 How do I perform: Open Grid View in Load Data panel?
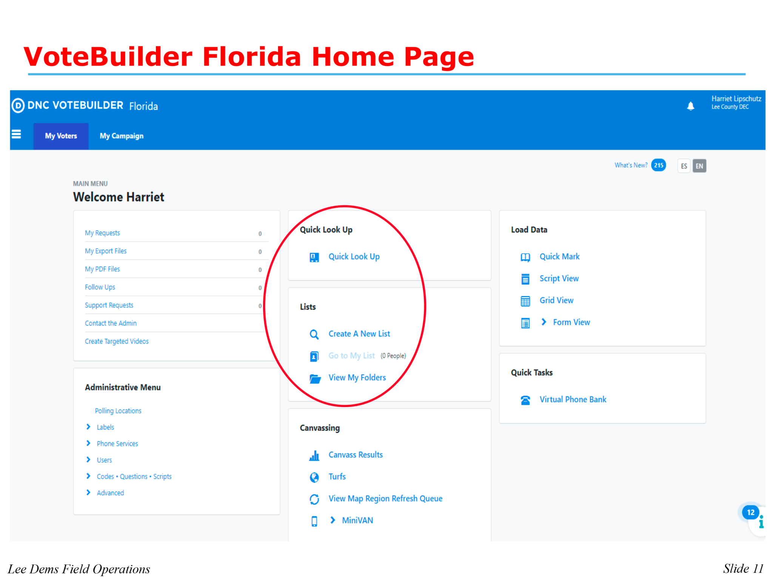point(556,300)
